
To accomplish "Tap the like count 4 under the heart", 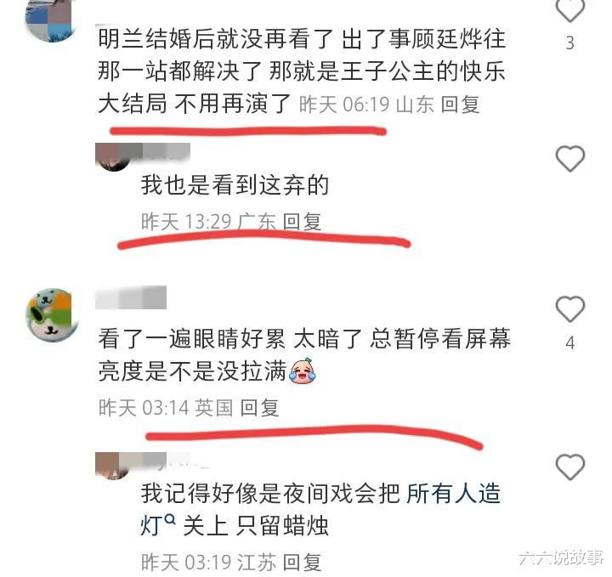I will [569, 343].
